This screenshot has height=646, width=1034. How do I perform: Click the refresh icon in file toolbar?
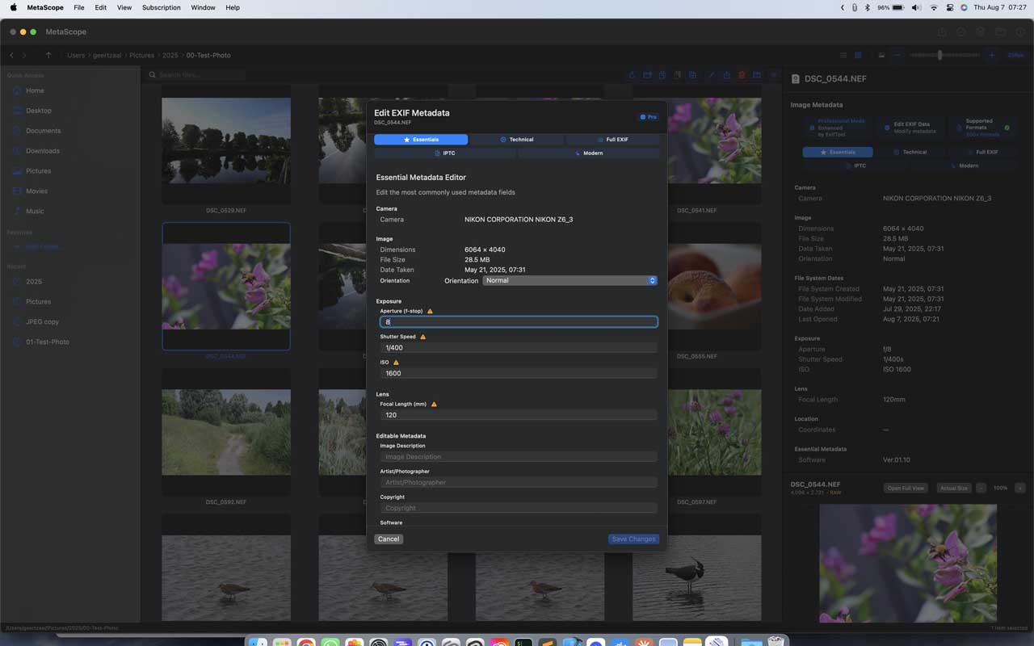[632, 75]
